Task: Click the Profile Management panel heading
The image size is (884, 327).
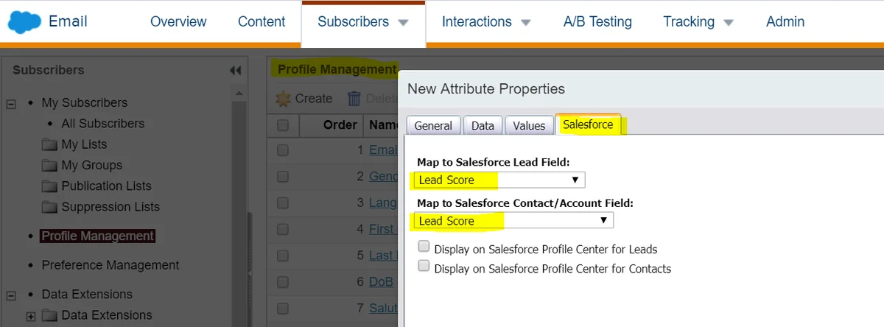Action: 337,69
